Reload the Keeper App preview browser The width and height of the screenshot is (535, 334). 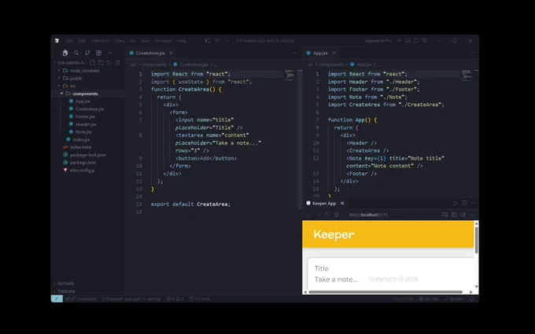coord(327,215)
